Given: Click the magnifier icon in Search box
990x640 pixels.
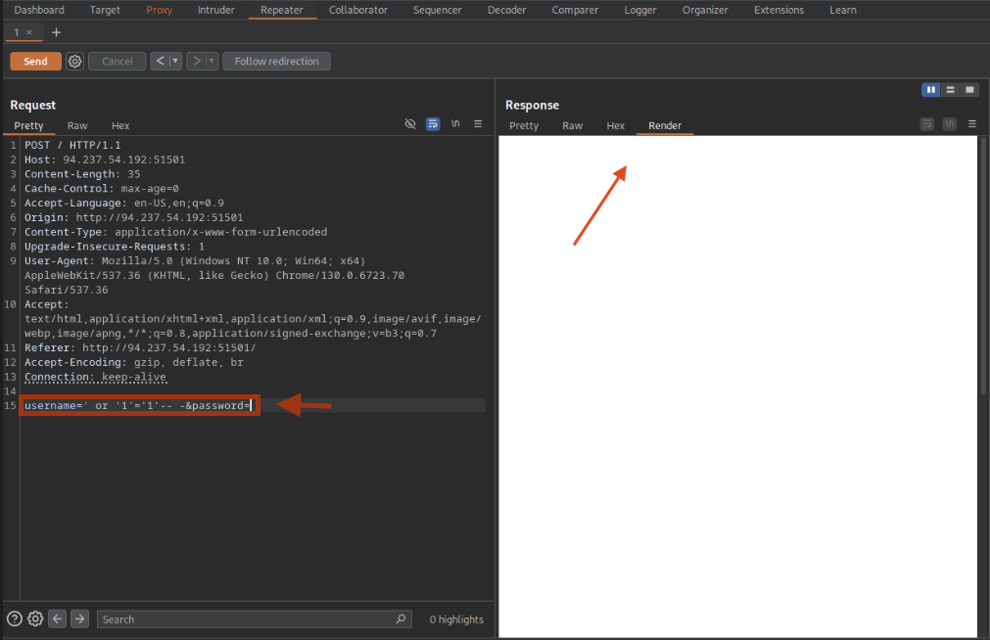Looking at the screenshot, I should (x=401, y=618).
